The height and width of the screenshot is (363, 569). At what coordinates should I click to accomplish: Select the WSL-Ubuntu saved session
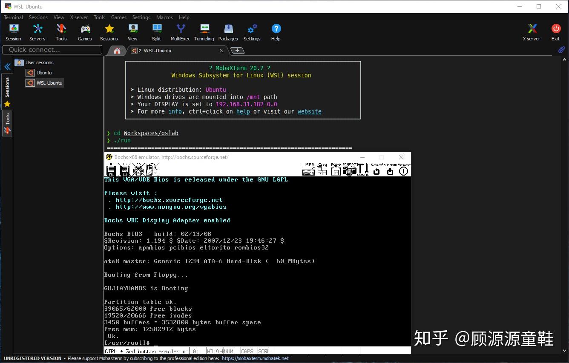(48, 83)
